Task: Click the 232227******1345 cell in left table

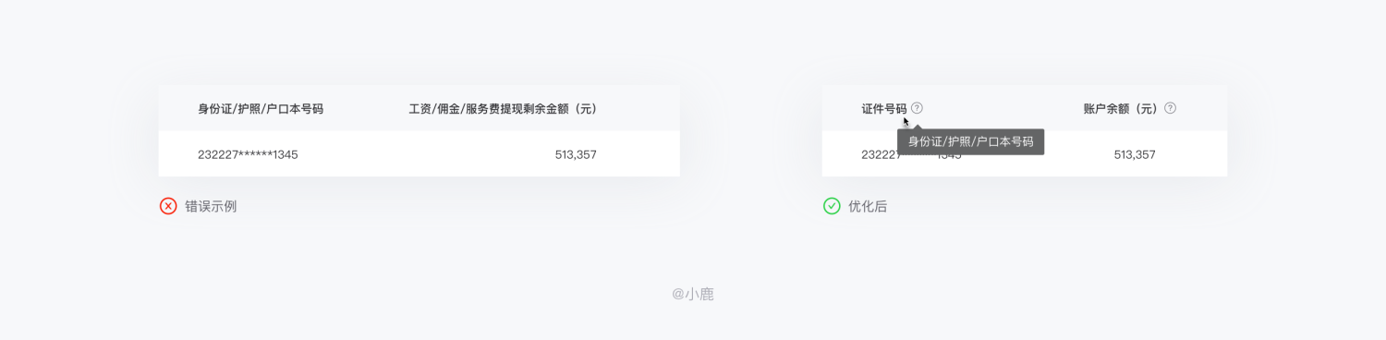Action: (x=248, y=154)
